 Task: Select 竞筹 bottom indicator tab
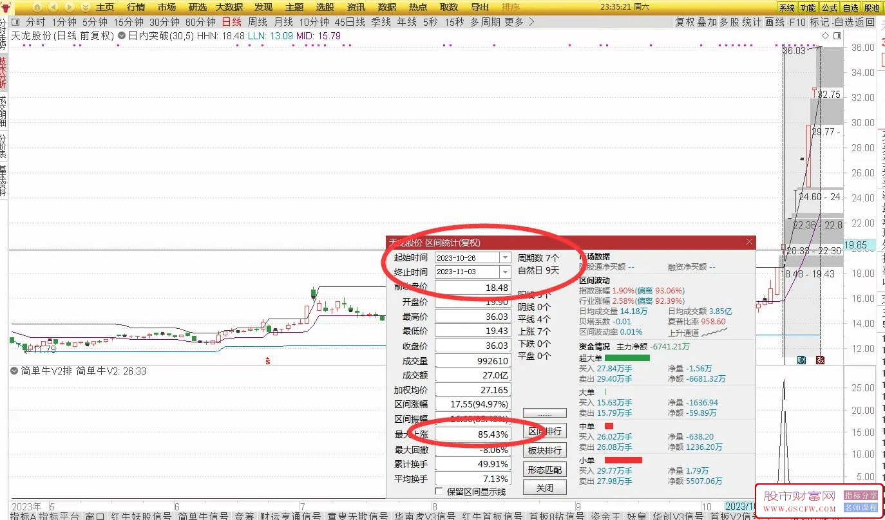coord(243,516)
